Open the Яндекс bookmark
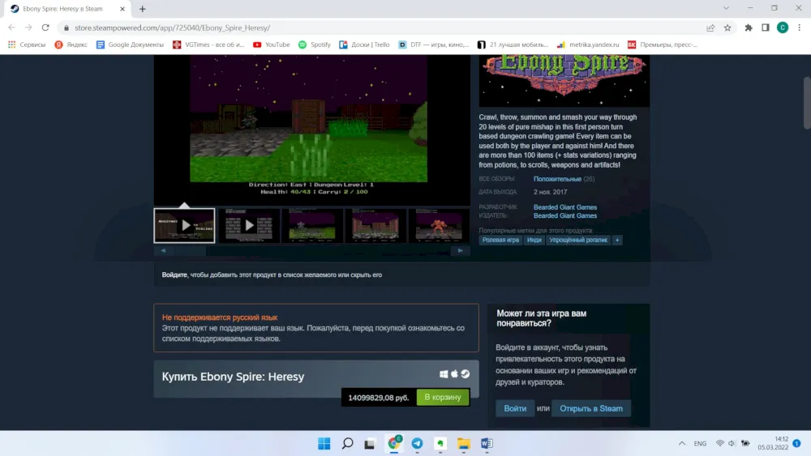The image size is (811, 456). click(71, 45)
